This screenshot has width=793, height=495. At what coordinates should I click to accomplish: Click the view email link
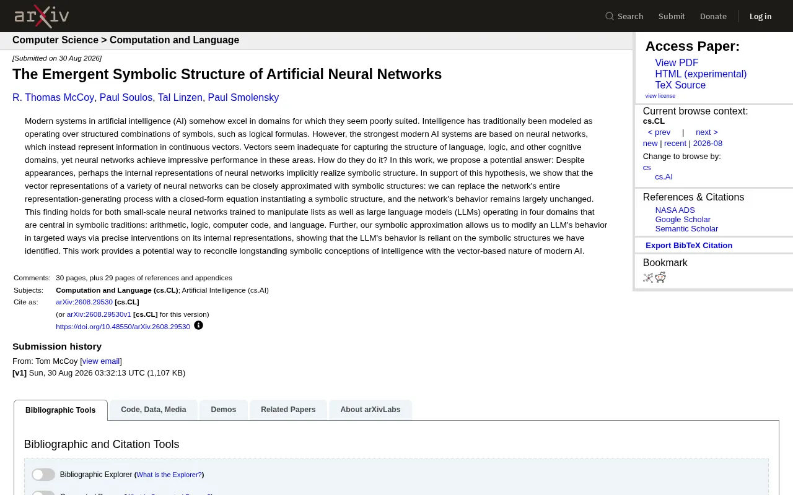pyautogui.click(x=101, y=361)
